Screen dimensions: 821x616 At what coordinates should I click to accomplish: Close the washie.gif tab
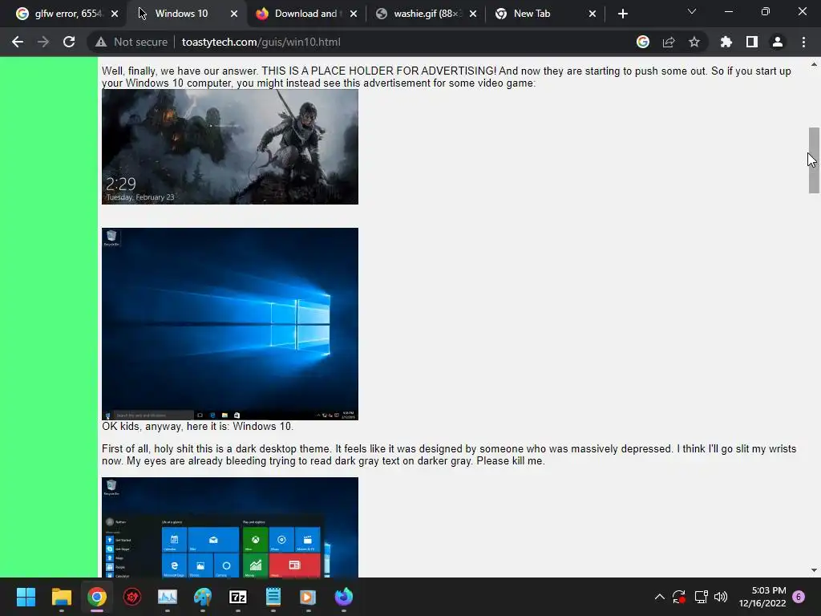pos(473,14)
